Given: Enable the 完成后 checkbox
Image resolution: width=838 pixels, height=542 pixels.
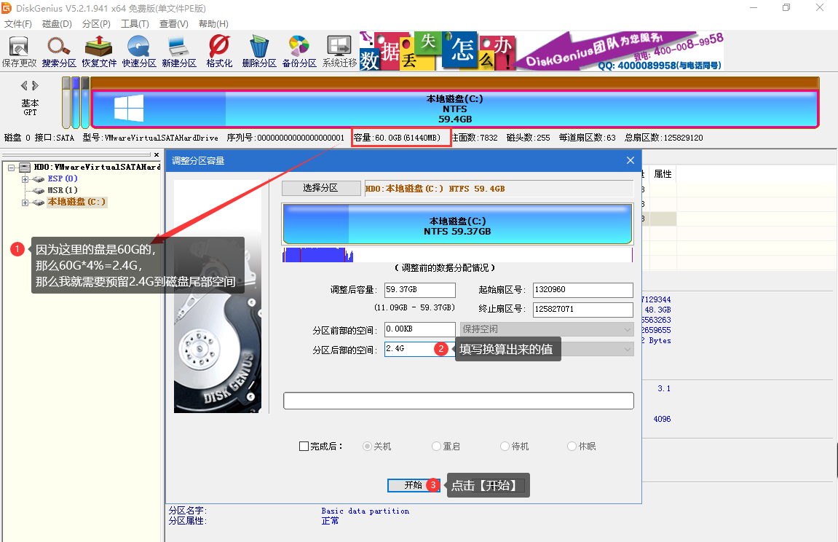Looking at the screenshot, I should pos(304,447).
